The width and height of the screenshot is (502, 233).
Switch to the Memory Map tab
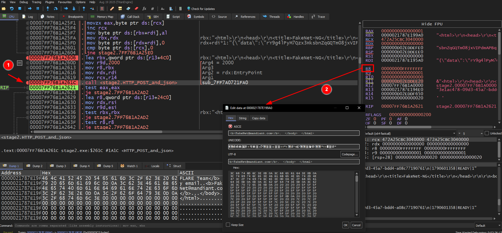tap(102, 17)
